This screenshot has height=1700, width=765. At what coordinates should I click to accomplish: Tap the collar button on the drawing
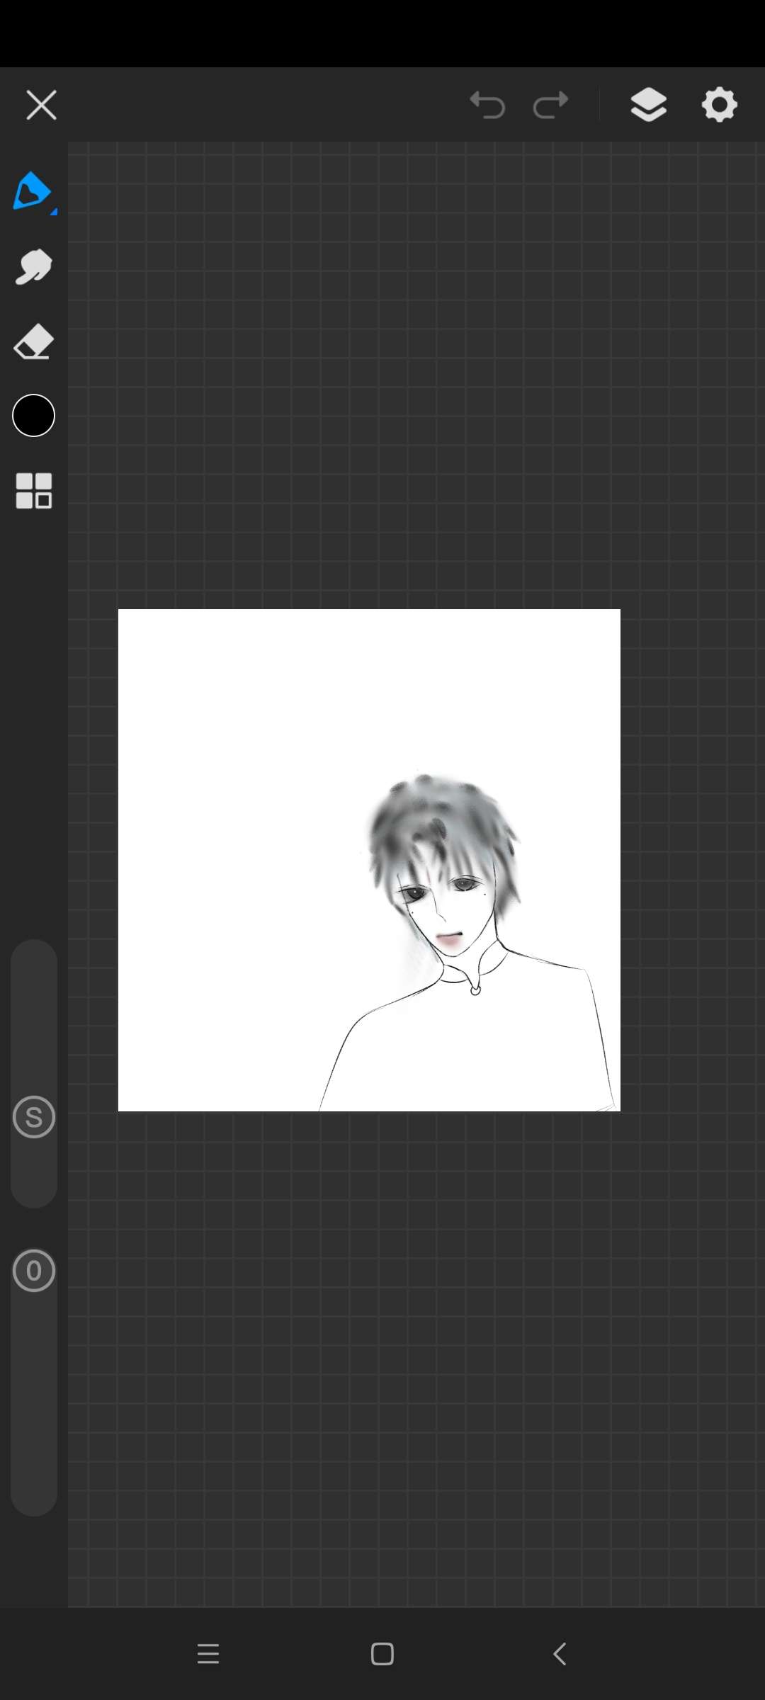pos(475,990)
